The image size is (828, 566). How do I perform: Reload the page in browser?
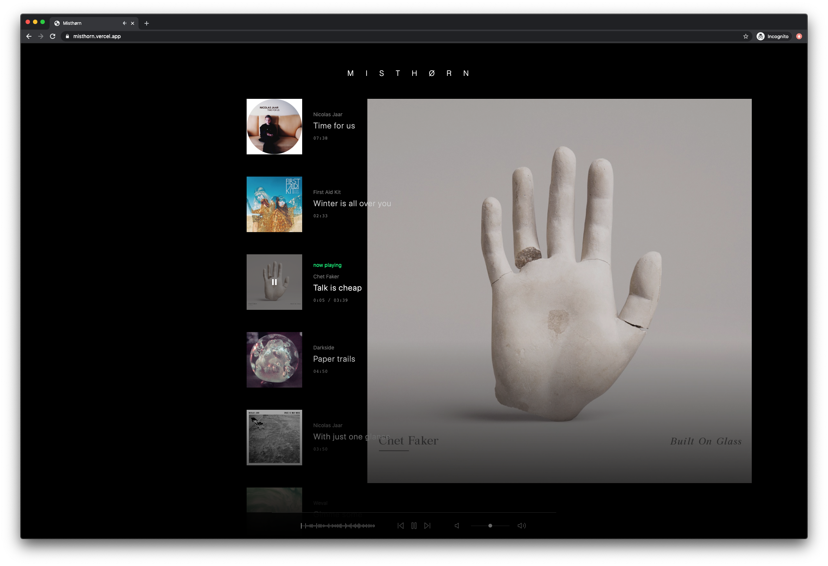pyautogui.click(x=53, y=36)
